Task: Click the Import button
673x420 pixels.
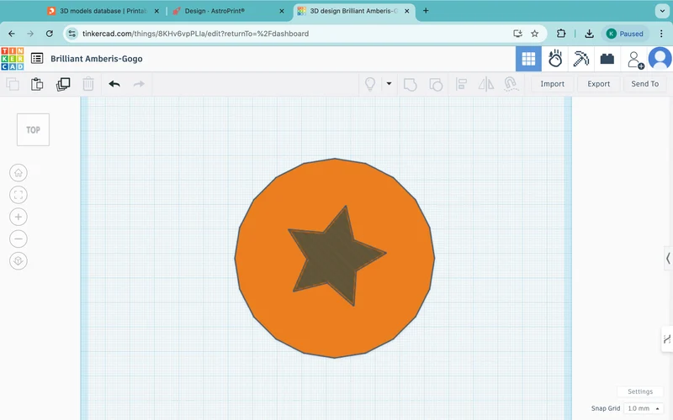Action: (553, 84)
